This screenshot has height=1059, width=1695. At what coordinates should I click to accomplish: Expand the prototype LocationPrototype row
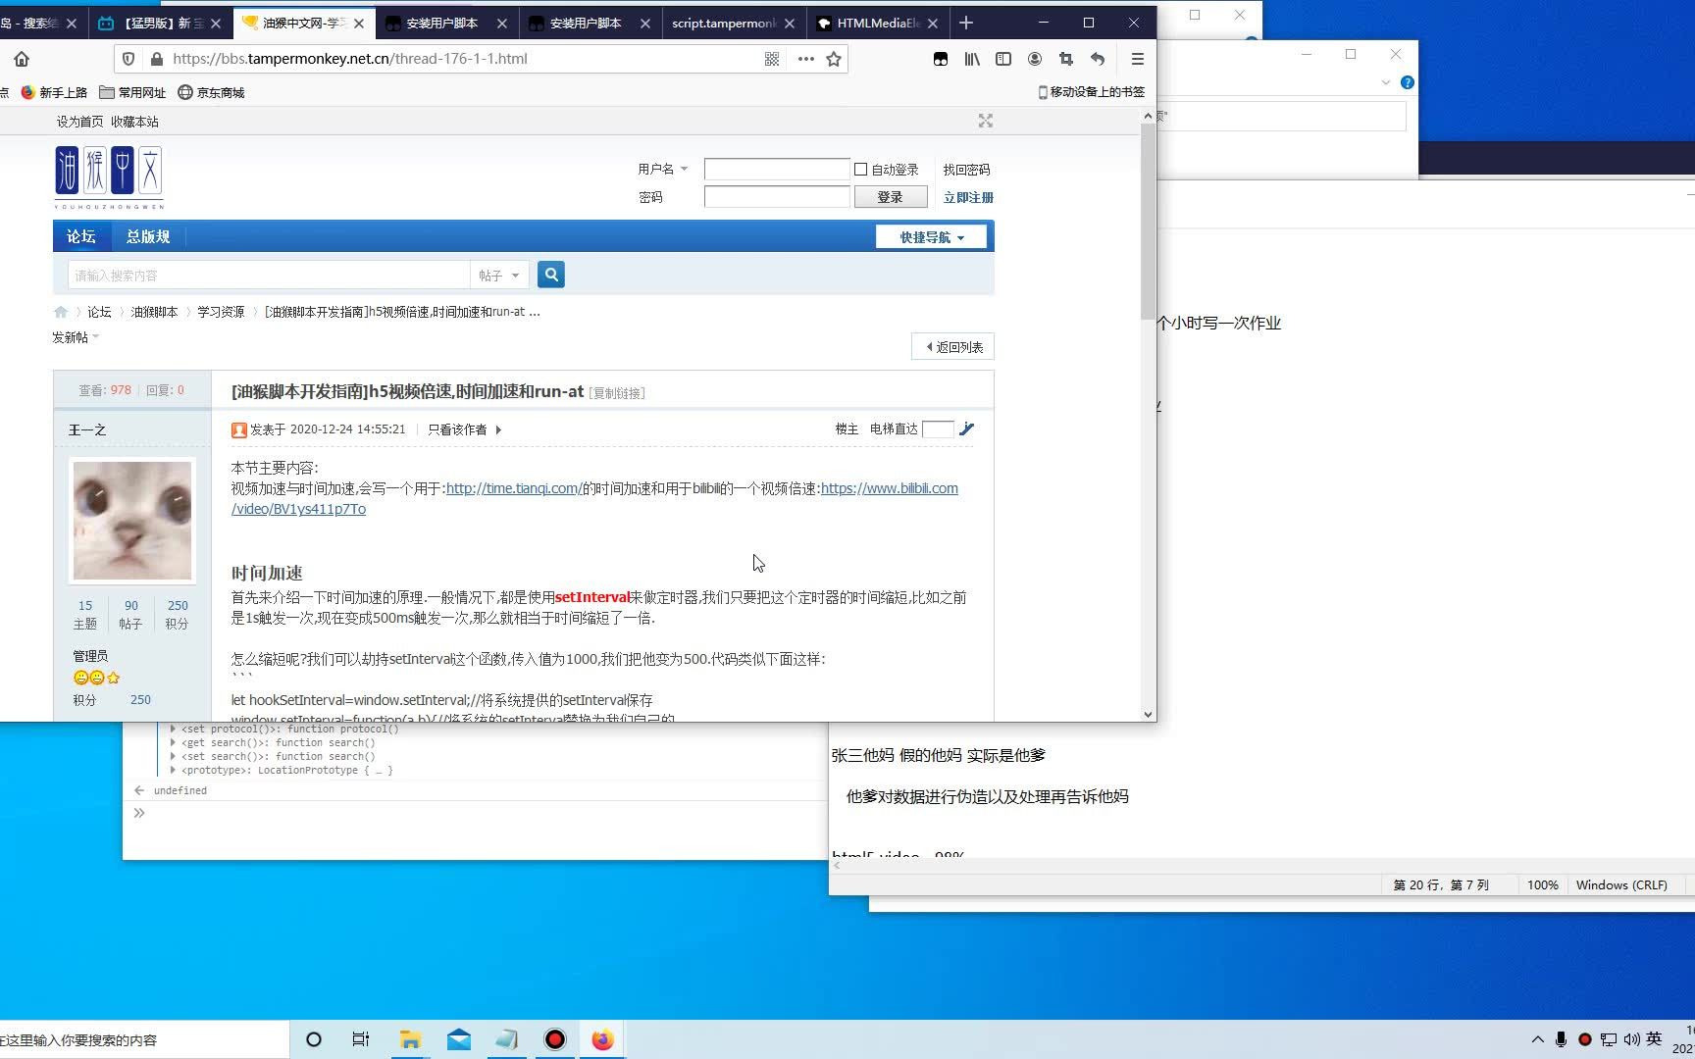pos(173,770)
